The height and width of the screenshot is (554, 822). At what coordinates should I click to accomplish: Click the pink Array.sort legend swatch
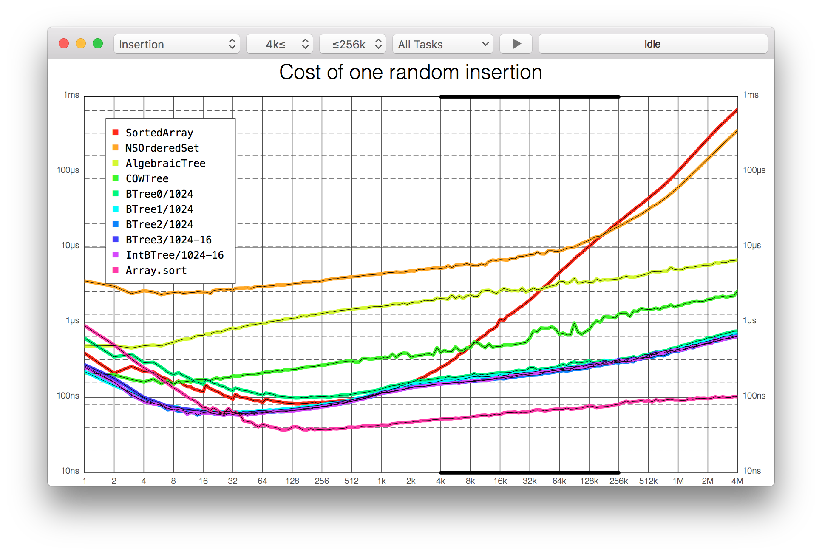point(116,270)
